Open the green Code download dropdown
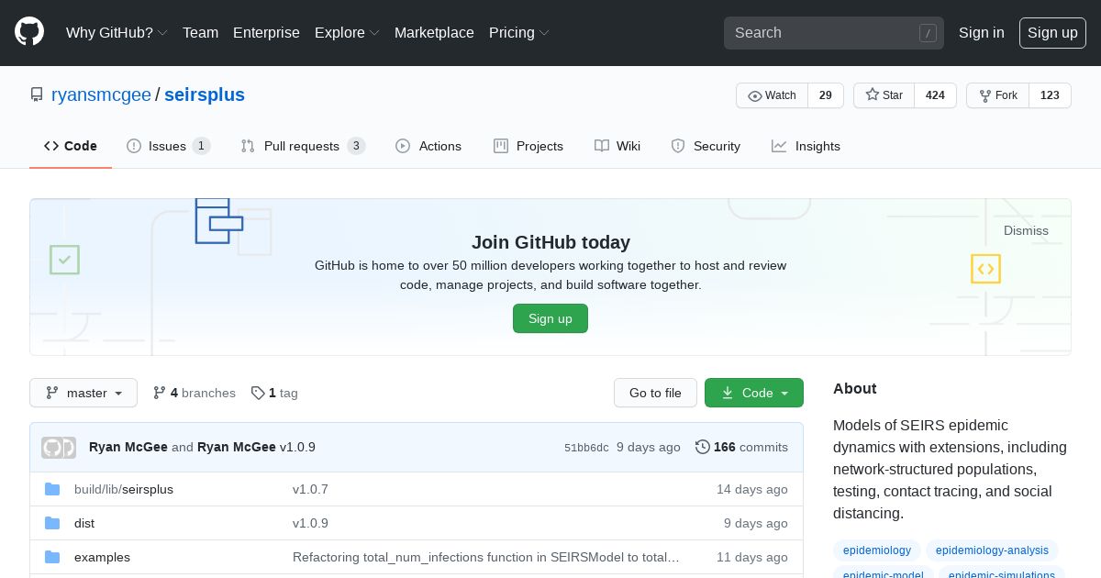 click(754, 393)
